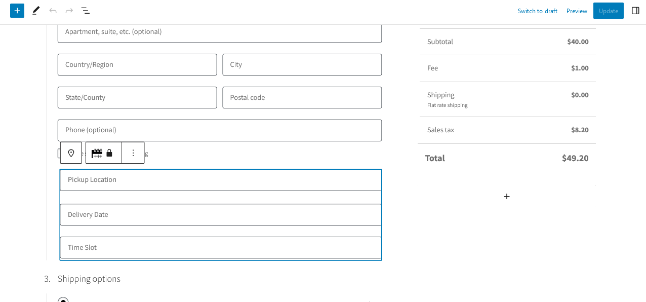Click the Shipping options heading
The image size is (646, 302).
click(89, 279)
